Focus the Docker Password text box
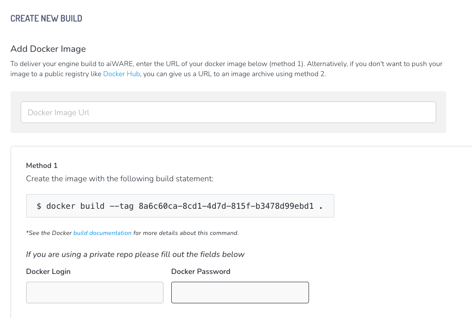Image resolution: width=472 pixels, height=318 pixels. pyautogui.click(x=240, y=293)
